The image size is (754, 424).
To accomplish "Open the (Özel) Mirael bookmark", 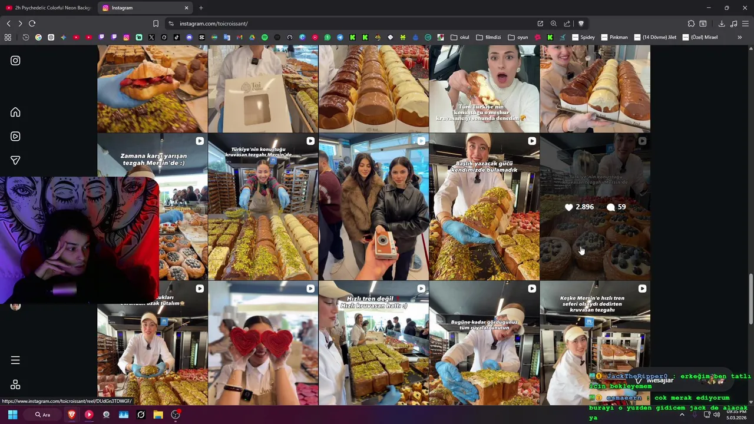I will 700,37.
